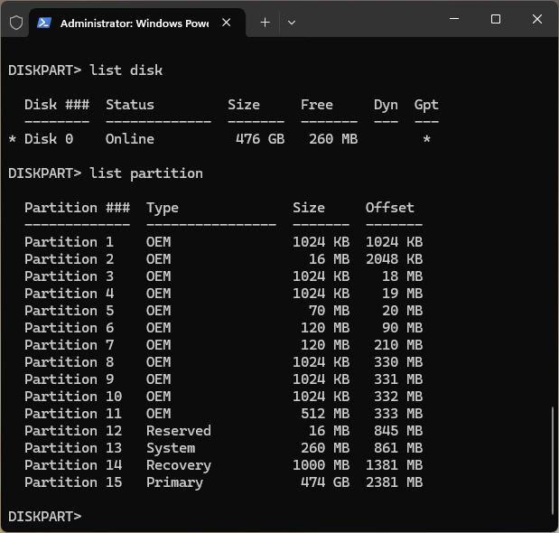The height and width of the screenshot is (533, 559).
Task: Open the new tab profile dropdown
Action: 292,23
